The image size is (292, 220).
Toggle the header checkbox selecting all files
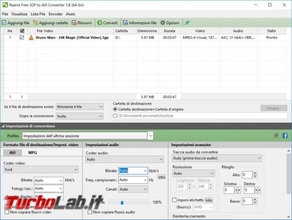pos(22,31)
